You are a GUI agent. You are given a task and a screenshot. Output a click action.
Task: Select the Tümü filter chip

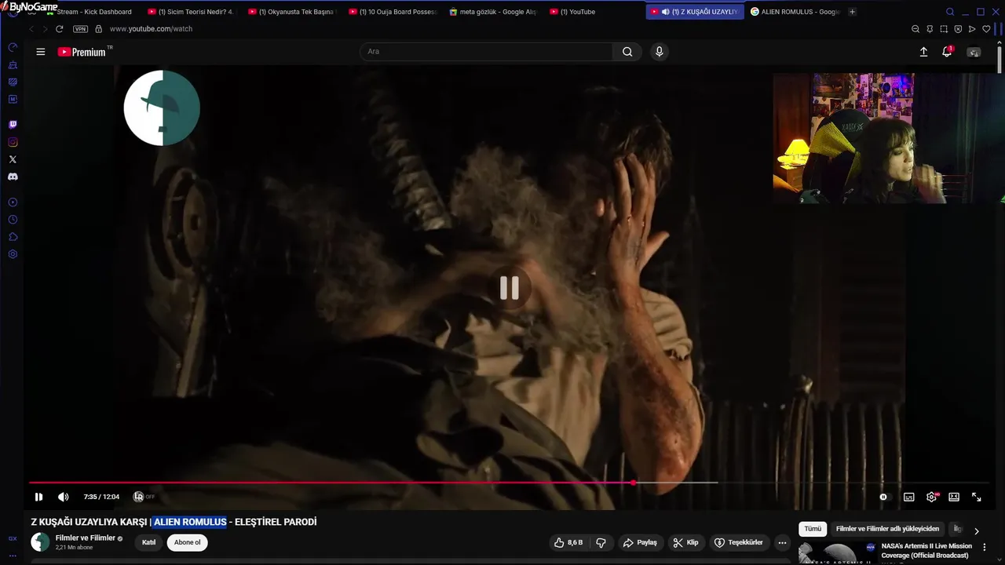point(813,529)
